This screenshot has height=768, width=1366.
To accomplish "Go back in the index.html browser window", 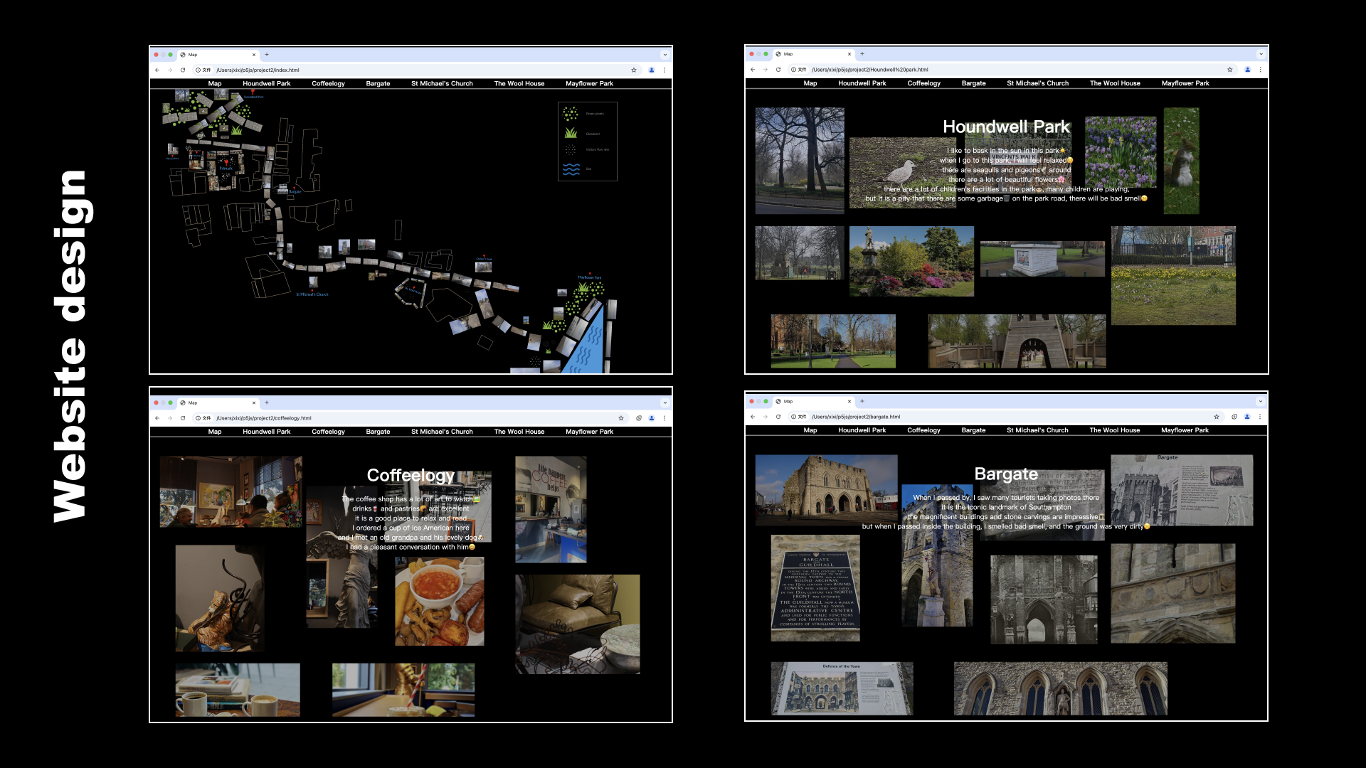I will 157,70.
